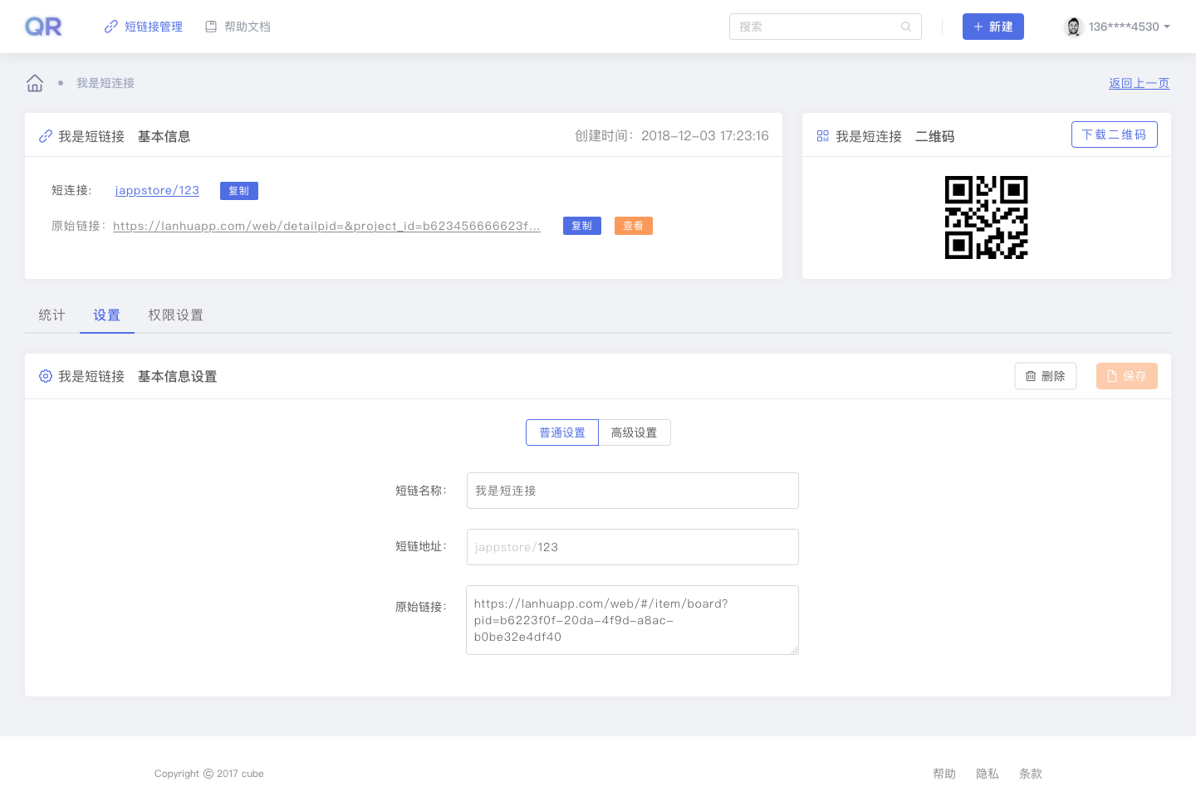This screenshot has height=811, width=1196.
Task: Click the QR logo in the top bar
Action: 42,26
